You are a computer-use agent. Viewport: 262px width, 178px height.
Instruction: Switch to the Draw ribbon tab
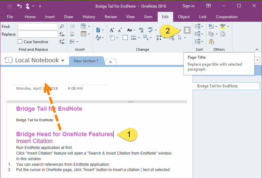click(68, 17)
